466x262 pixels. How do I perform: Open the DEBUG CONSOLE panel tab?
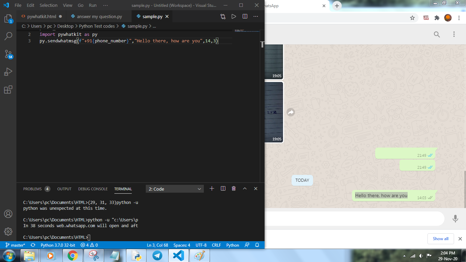click(x=93, y=189)
